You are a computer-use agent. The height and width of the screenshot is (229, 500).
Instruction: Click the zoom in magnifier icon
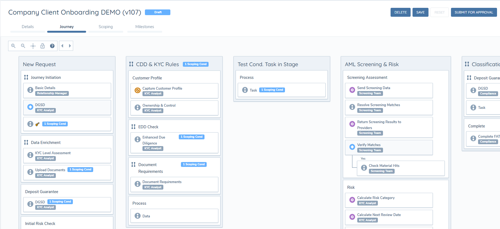pyautogui.click(x=13, y=46)
